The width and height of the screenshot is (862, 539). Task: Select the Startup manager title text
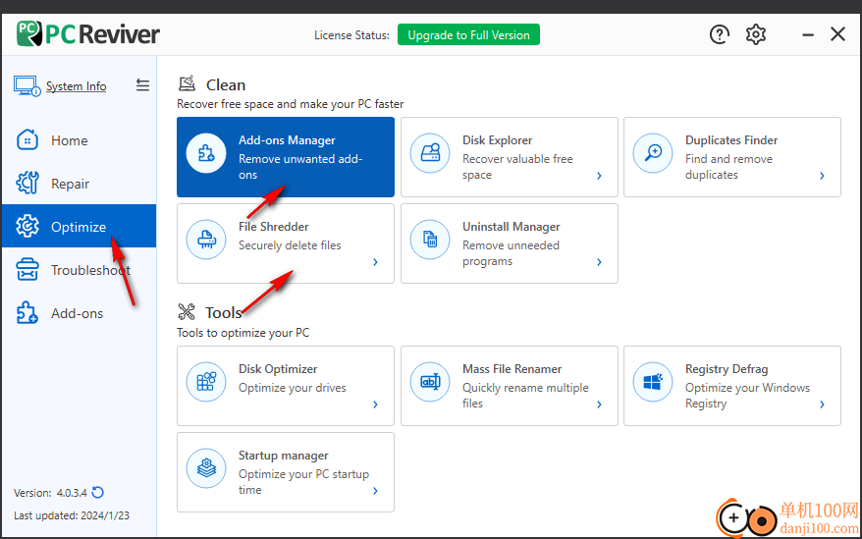click(x=283, y=456)
